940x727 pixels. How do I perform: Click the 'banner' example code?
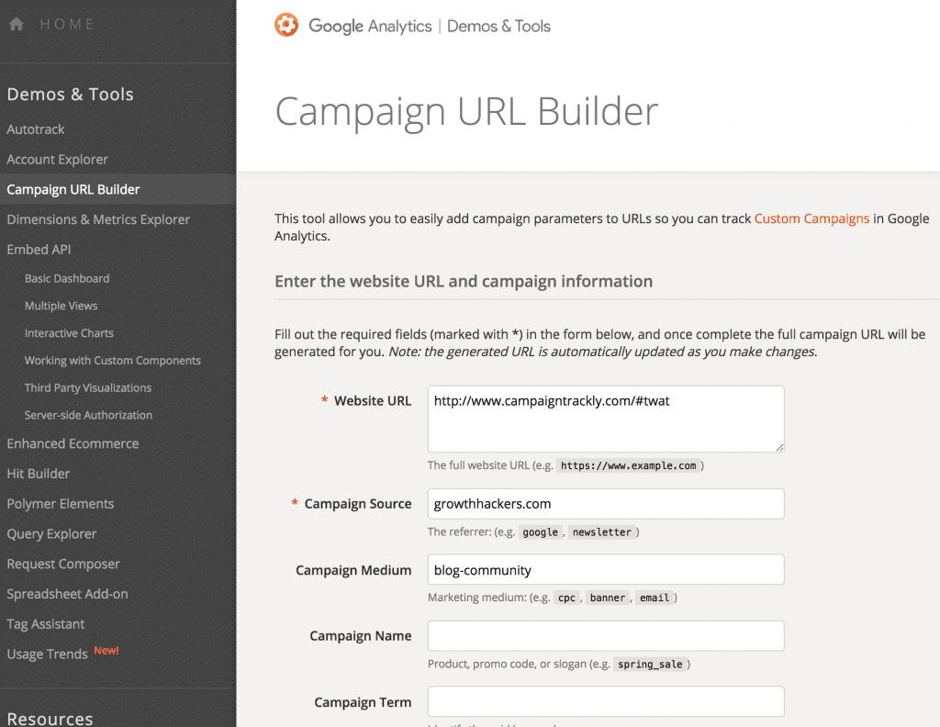608,598
